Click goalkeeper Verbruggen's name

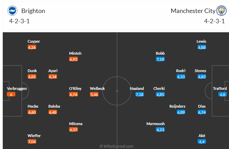pos(17,89)
